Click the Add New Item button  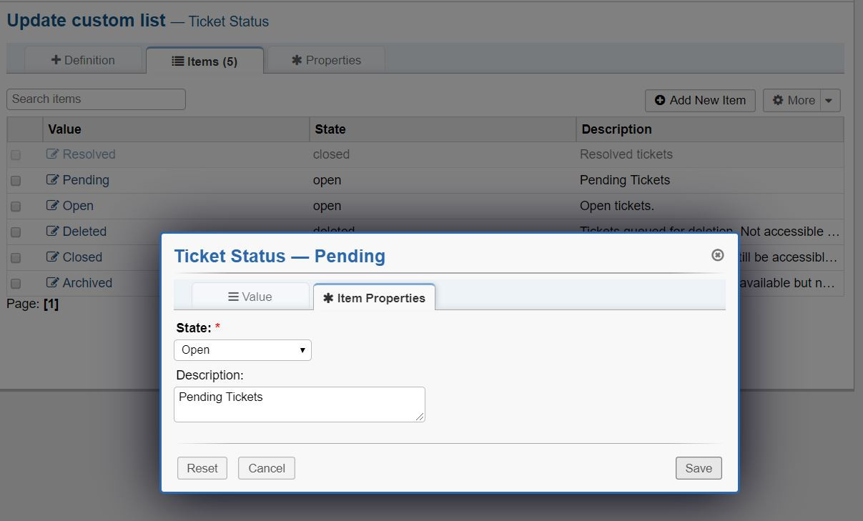click(701, 101)
